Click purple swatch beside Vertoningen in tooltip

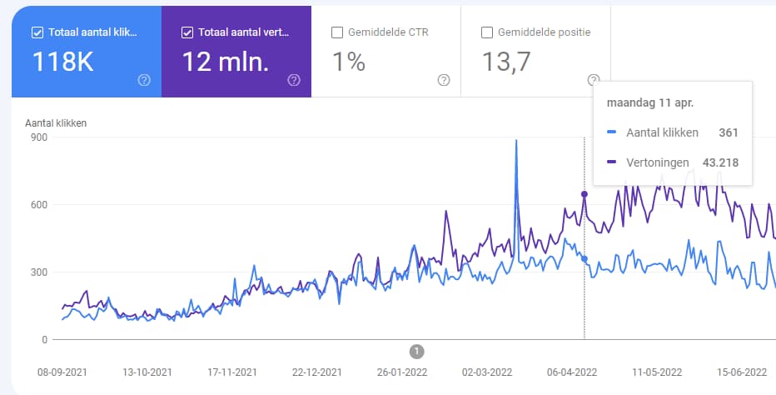point(612,162)
